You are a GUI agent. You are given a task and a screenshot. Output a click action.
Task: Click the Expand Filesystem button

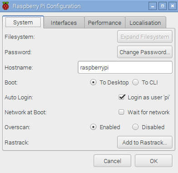[x=145, y=37]
